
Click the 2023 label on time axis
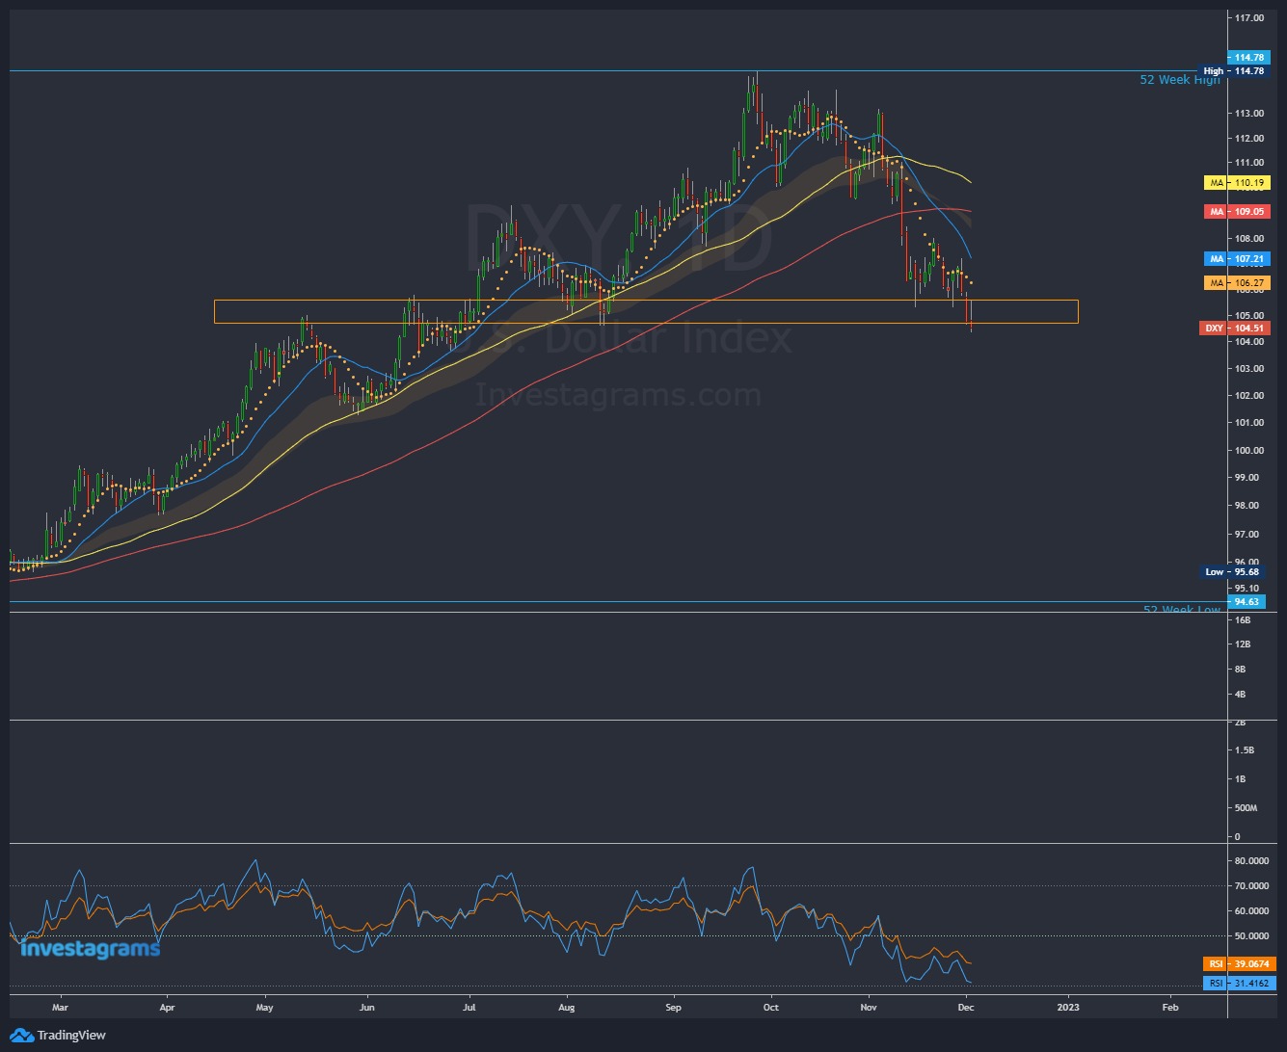(1067, 1007)
